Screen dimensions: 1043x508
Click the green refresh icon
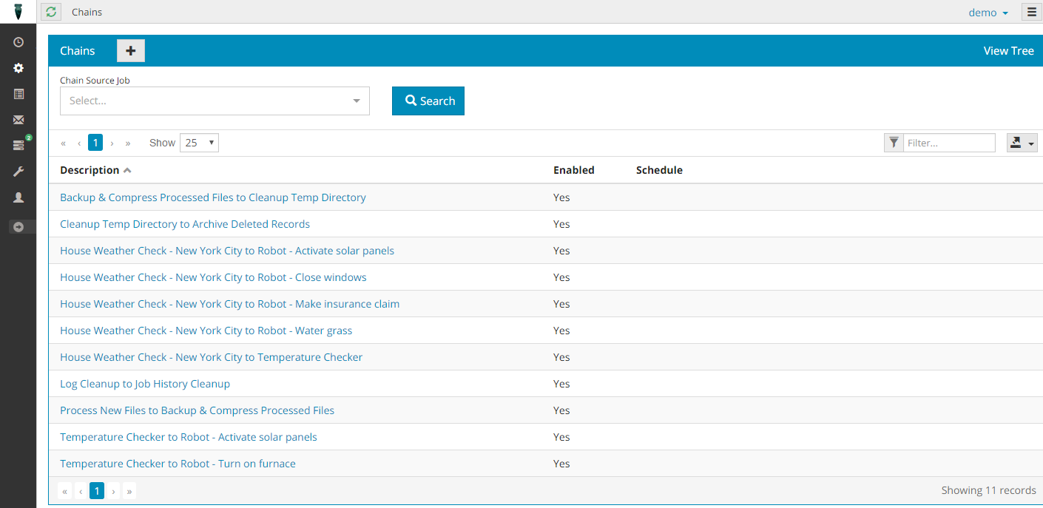(51, 12)
